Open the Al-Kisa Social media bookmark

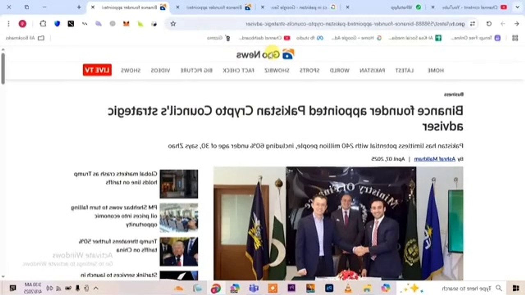(415, 38)
